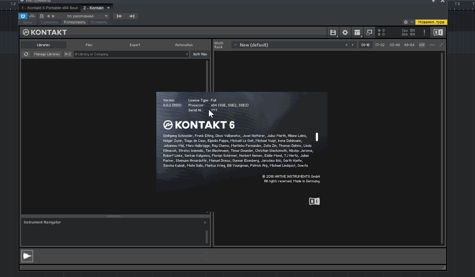Open the workspace layout panel icon
The height and width of the screenshot is (277, 475).
click(357, 33)
